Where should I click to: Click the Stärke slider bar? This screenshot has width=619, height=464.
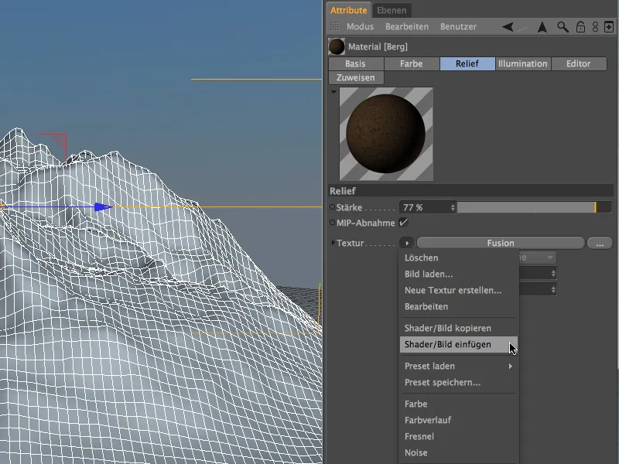534,207
